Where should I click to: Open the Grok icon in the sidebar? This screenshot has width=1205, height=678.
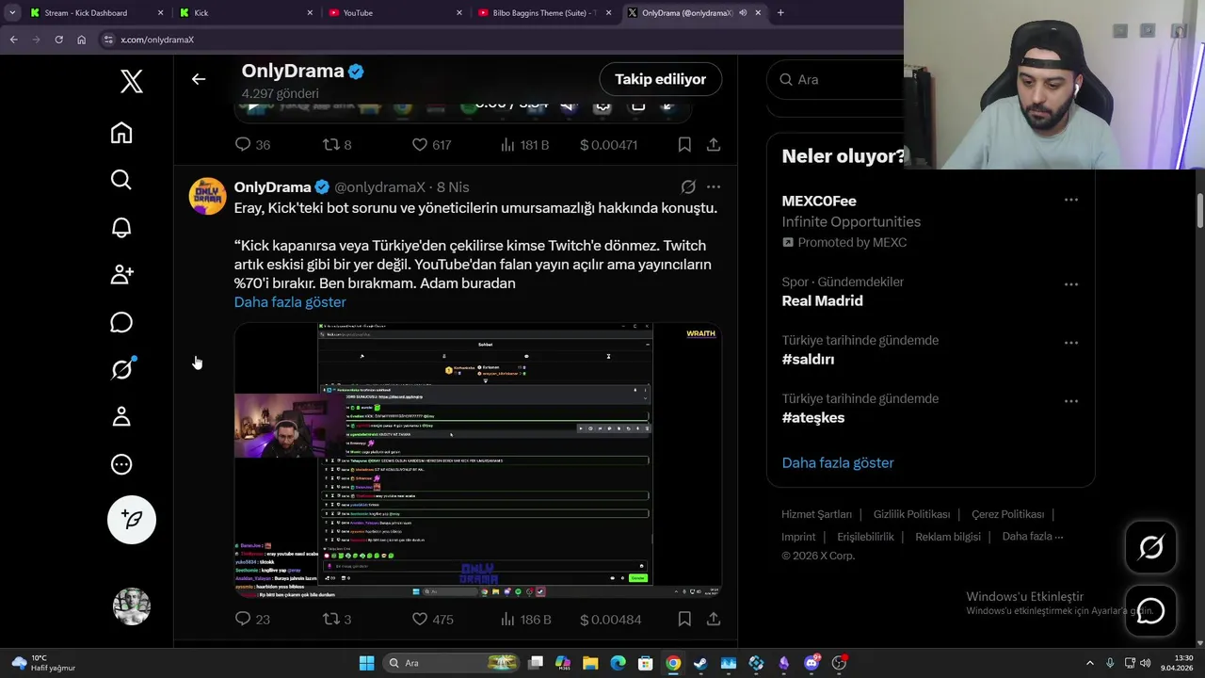(121, 370)
